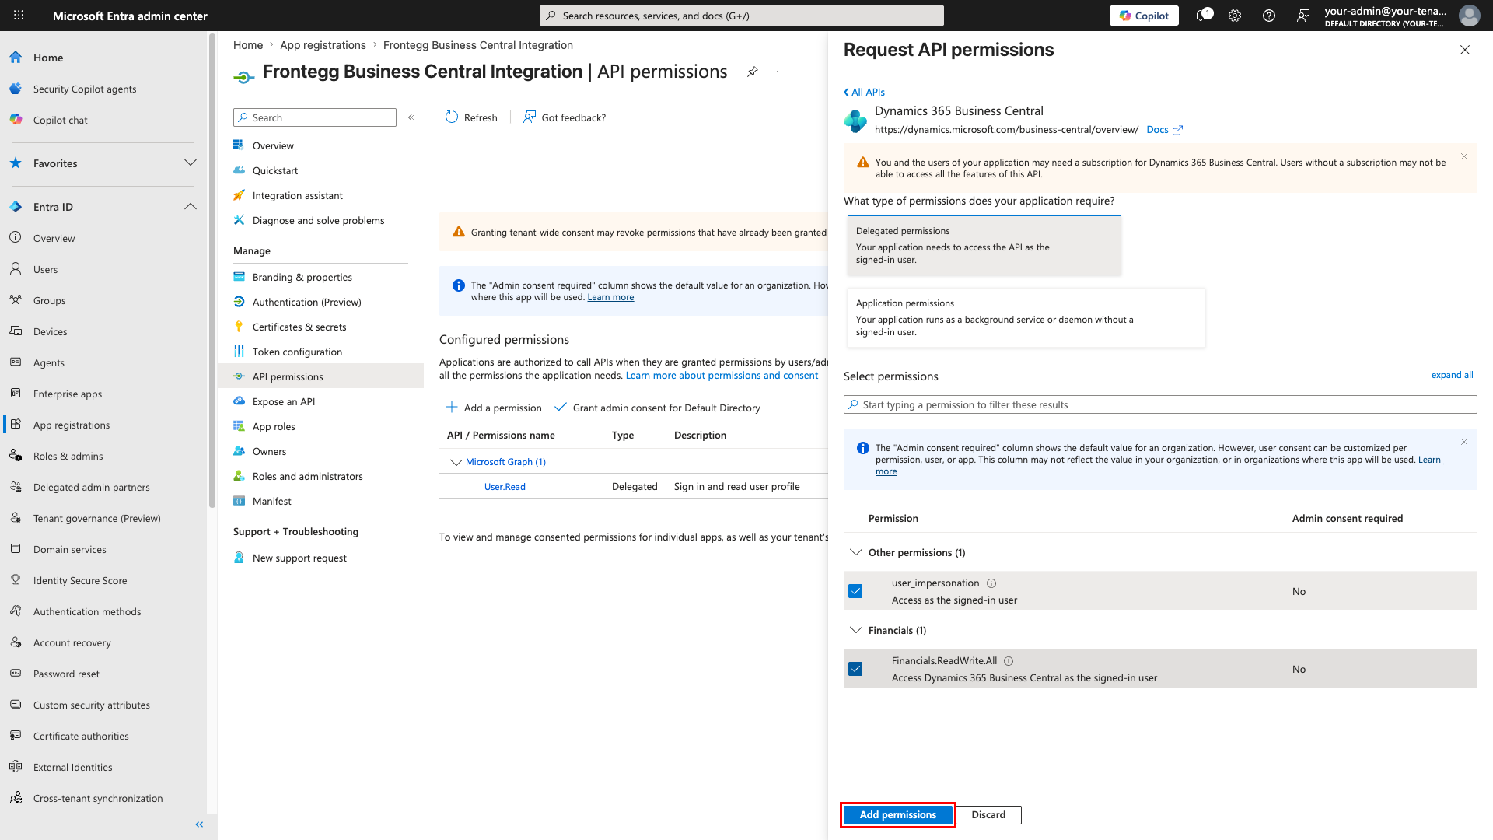
Task: Click the permission filter search field
Action: (x=1160, y=404)
